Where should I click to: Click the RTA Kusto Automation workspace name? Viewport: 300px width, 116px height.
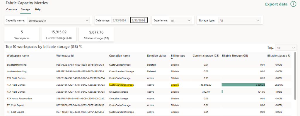[19, 99]
